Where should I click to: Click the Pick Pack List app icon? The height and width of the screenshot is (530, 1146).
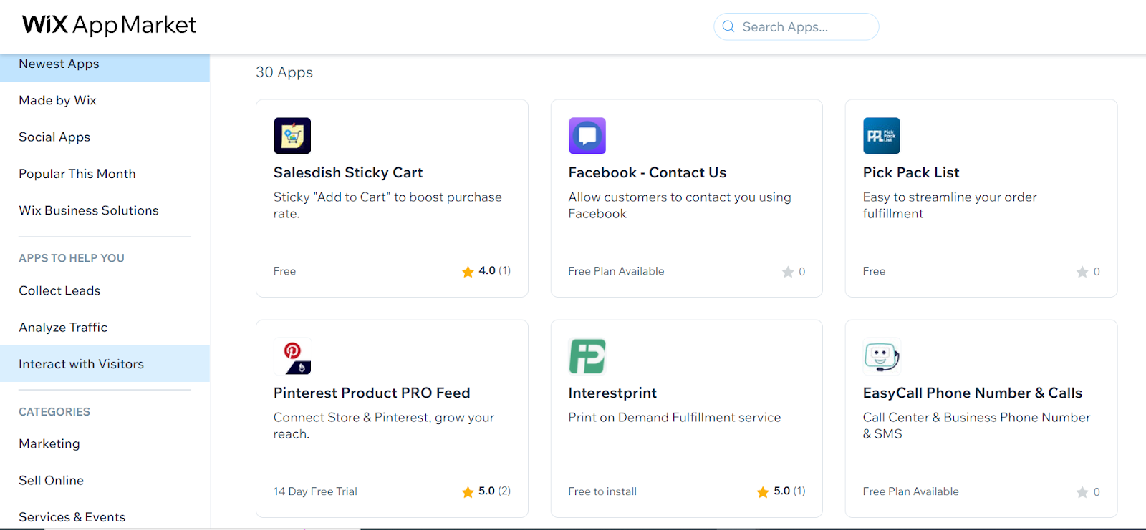(x=881, y=136)
